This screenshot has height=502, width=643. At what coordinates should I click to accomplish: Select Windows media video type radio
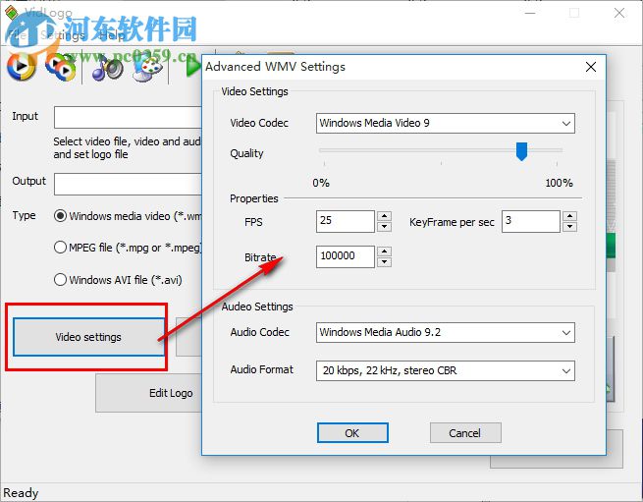pos(60,216)
